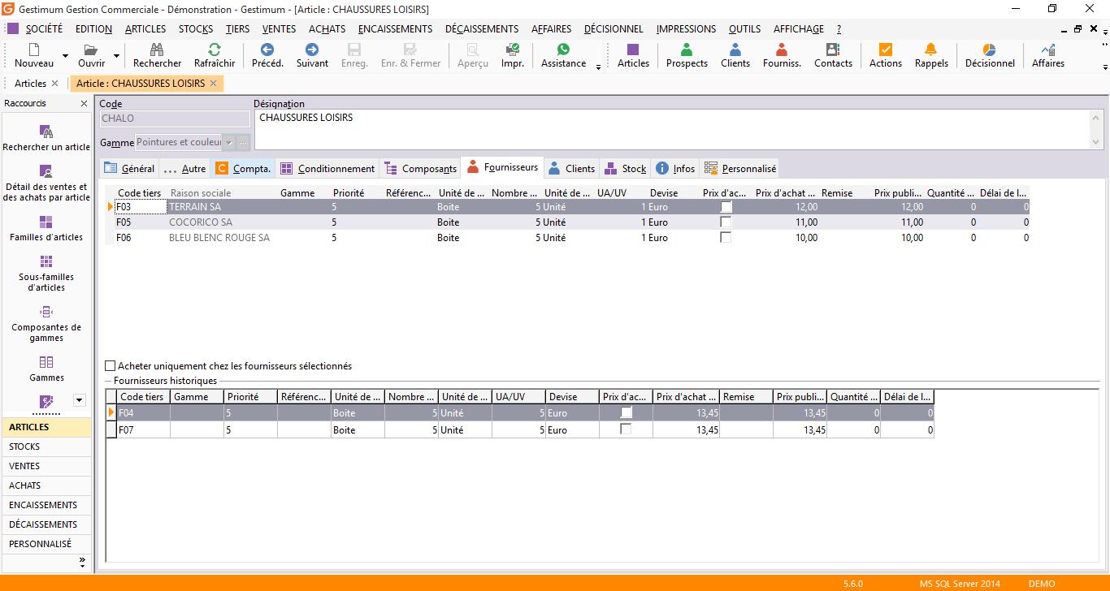Switch to the Stock tab
The width and height of the screenshot is (1110, 591).
click(x=625, y=169)
